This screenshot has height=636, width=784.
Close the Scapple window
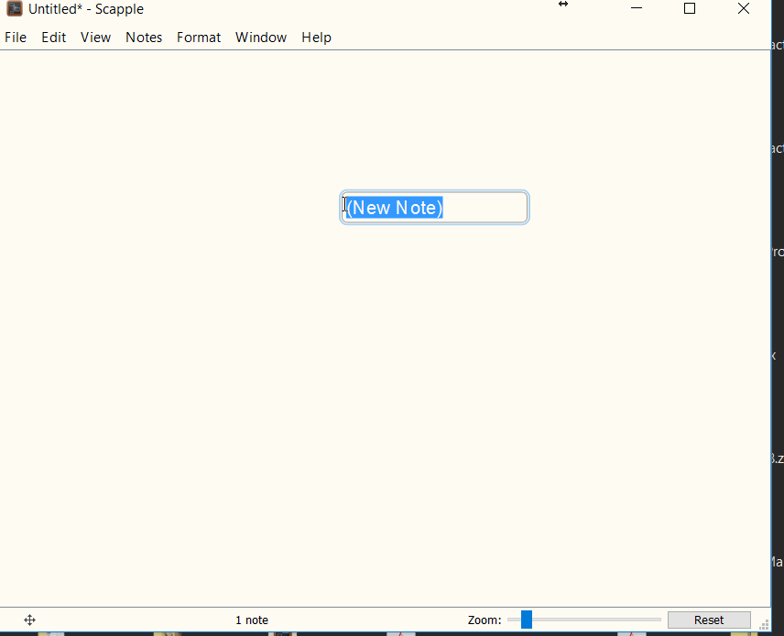744,8
